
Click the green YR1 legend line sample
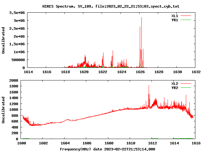tap(186, 20)
